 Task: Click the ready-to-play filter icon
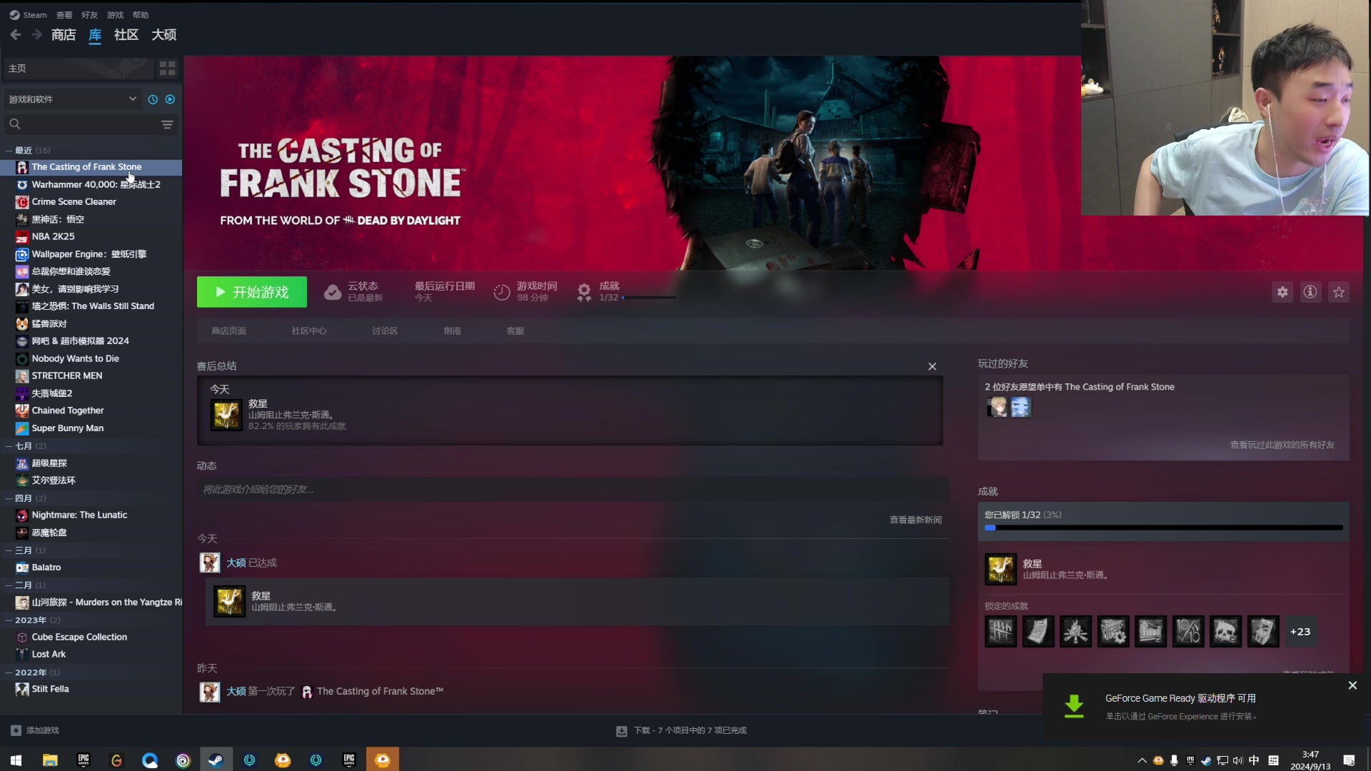170,99
